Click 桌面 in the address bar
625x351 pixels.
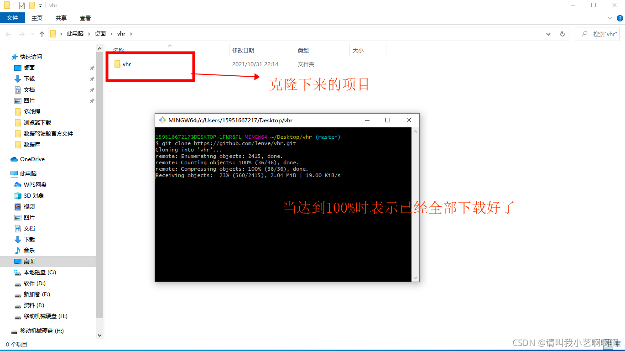(x=100, y=34)
